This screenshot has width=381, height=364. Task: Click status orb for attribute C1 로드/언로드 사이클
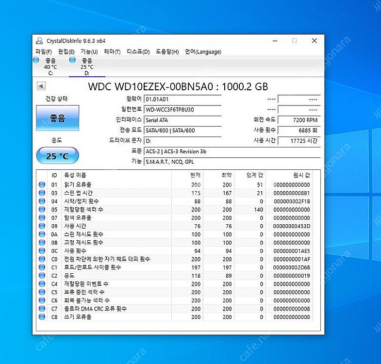point(42,267)
